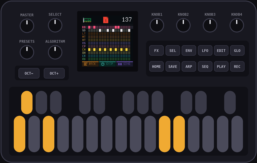Activate the ARP button
Viewport: 257px width, 163px height.
pos(189,67)
